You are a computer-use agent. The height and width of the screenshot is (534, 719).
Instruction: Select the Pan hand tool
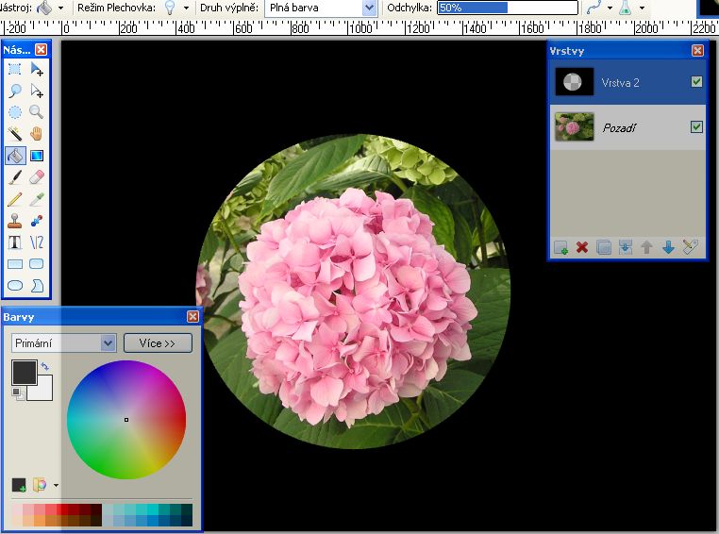coord(37,134)
